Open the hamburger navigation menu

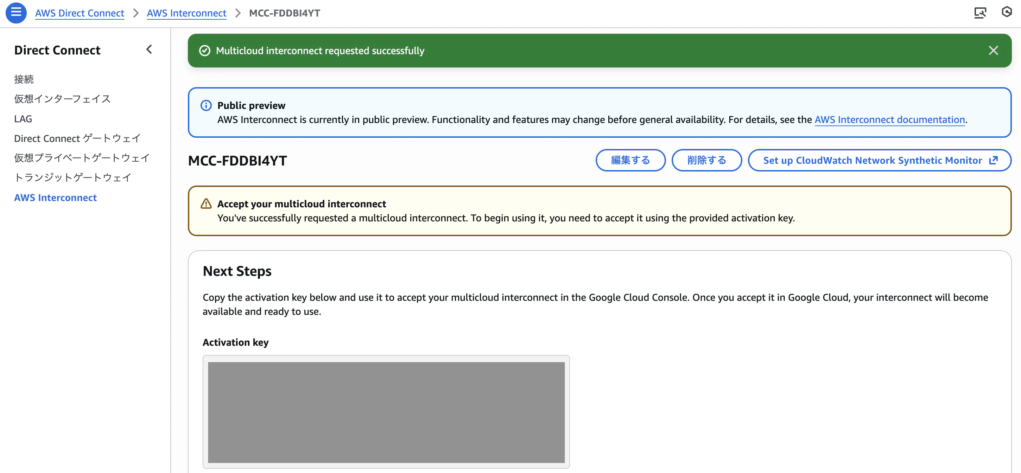coord(16,13)
